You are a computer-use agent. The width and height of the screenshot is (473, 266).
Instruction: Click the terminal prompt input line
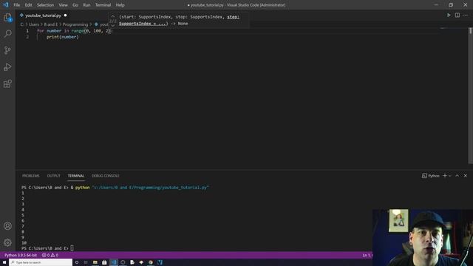pyautogui.click(x=47, y=248)
